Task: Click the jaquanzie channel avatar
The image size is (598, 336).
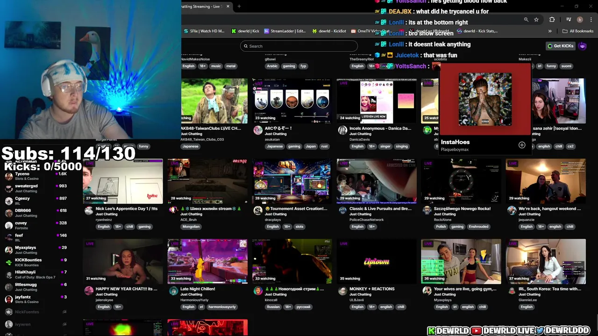Action: click(x=512, y=210)
